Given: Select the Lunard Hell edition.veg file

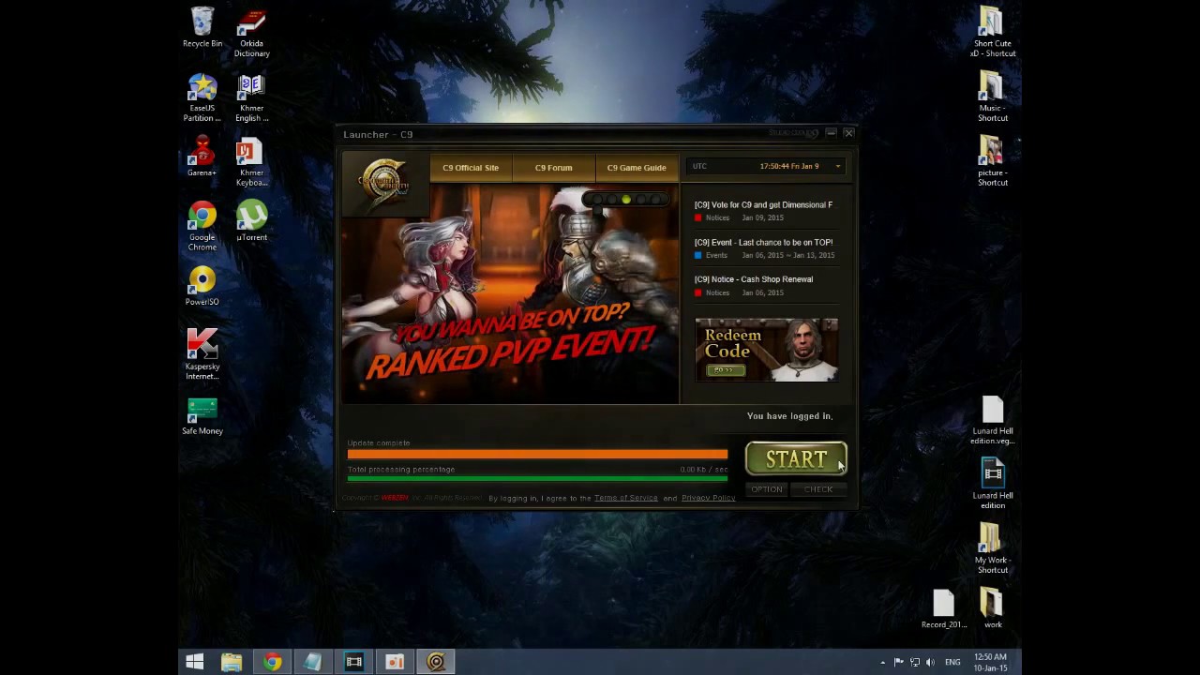Looking at the screenshot, I should click(x=993, y=420).
